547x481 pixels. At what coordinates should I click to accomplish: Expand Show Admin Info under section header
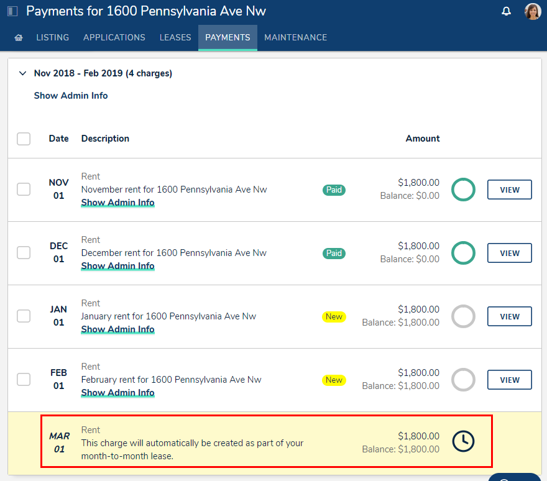(x=71, y=96)
